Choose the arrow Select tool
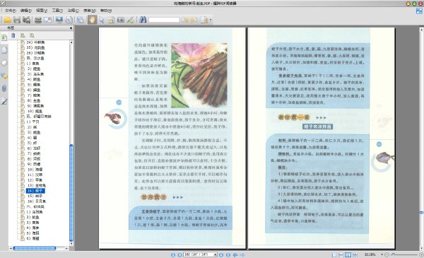The height and width of the screenshot is (258, 424). 102,20
